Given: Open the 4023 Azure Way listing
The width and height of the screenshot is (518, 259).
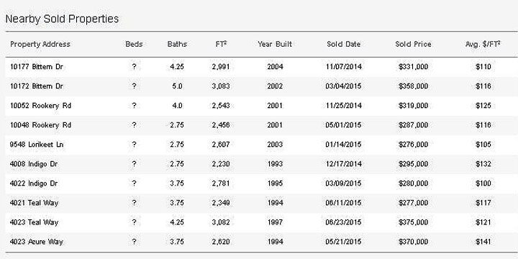Looking at the screenshot, I should [37, 242].
